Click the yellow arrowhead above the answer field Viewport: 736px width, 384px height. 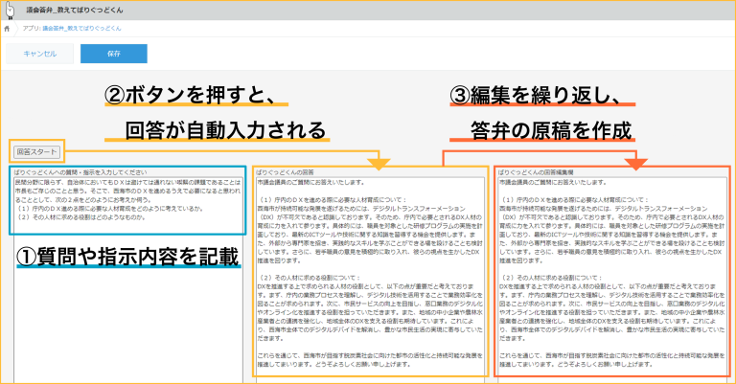click(379, 164)
